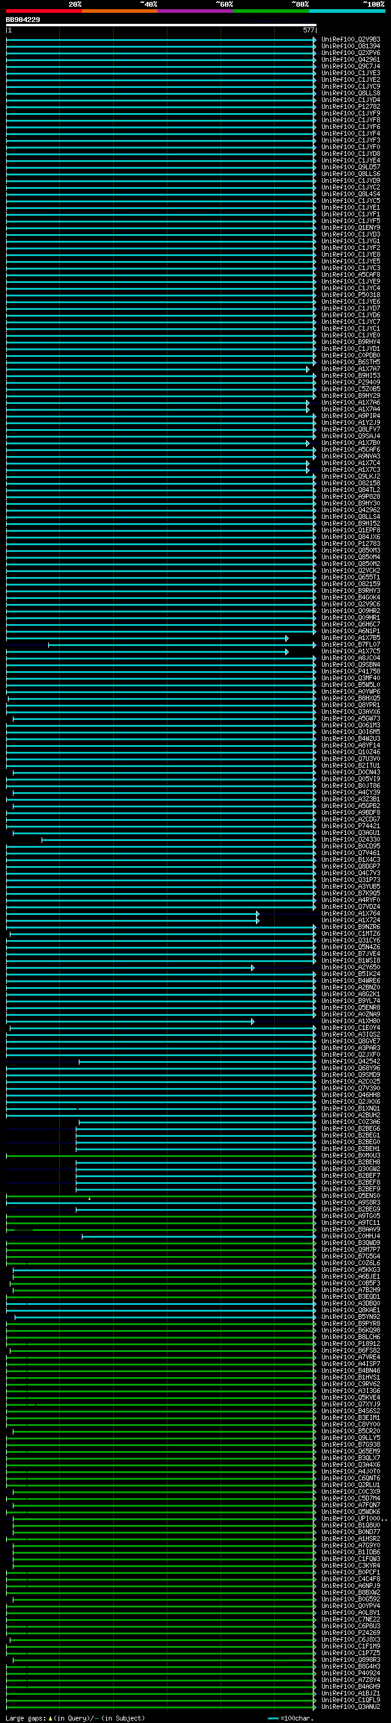Select the query ID BB904229

pyautogui.click(x=23, y=20)
